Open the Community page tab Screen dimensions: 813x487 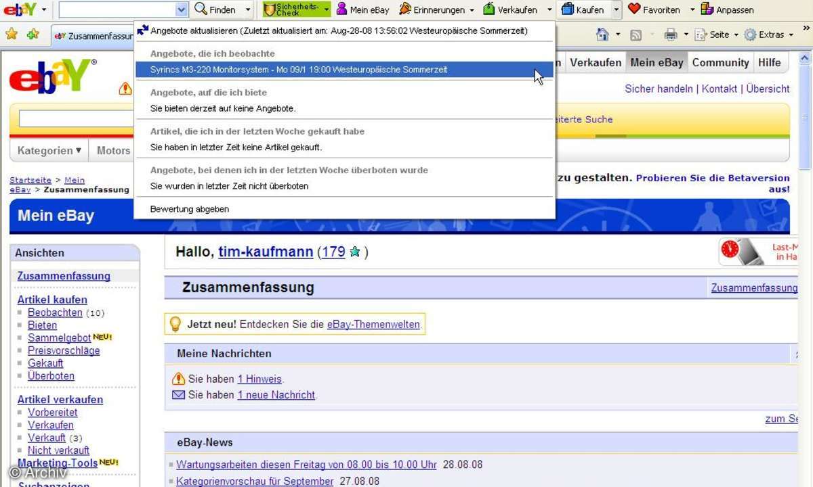(720, 62)
